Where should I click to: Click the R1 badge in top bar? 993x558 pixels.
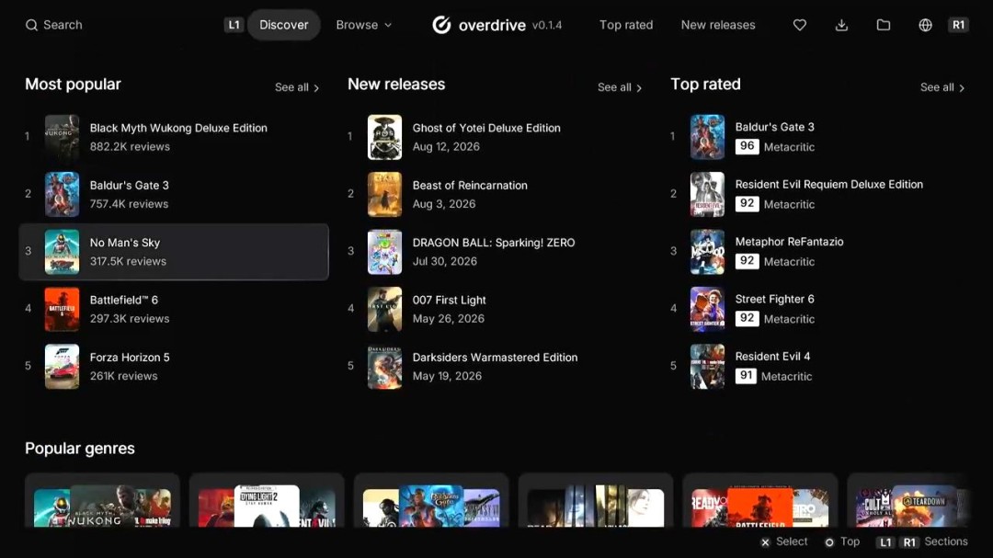coord(958,25)
